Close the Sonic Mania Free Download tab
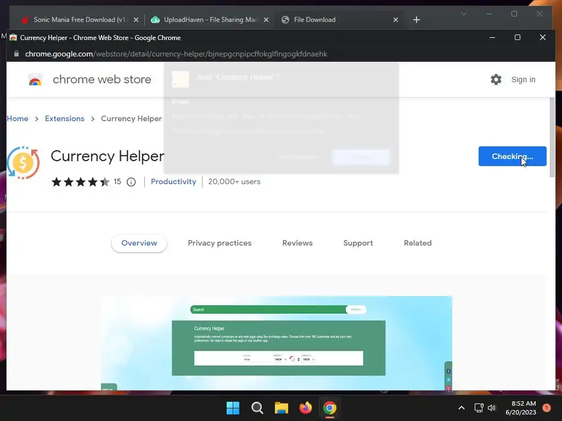The height and width of the screenshot is (421, 562). click(136, 20)
